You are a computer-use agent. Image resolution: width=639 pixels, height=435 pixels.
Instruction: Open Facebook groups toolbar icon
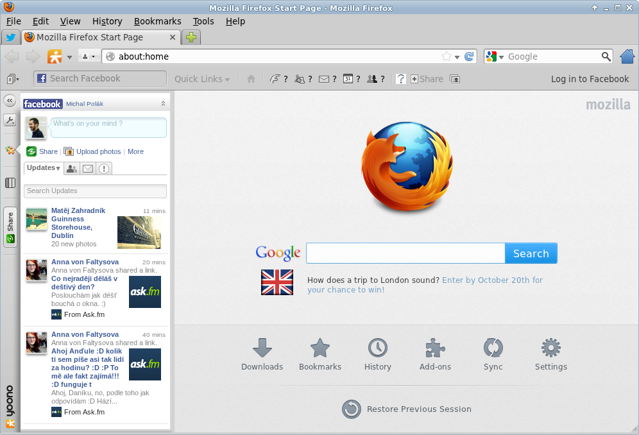[x=376, y=79]
